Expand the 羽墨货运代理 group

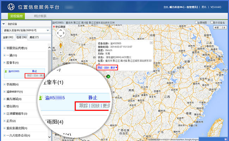click(4, 48)
